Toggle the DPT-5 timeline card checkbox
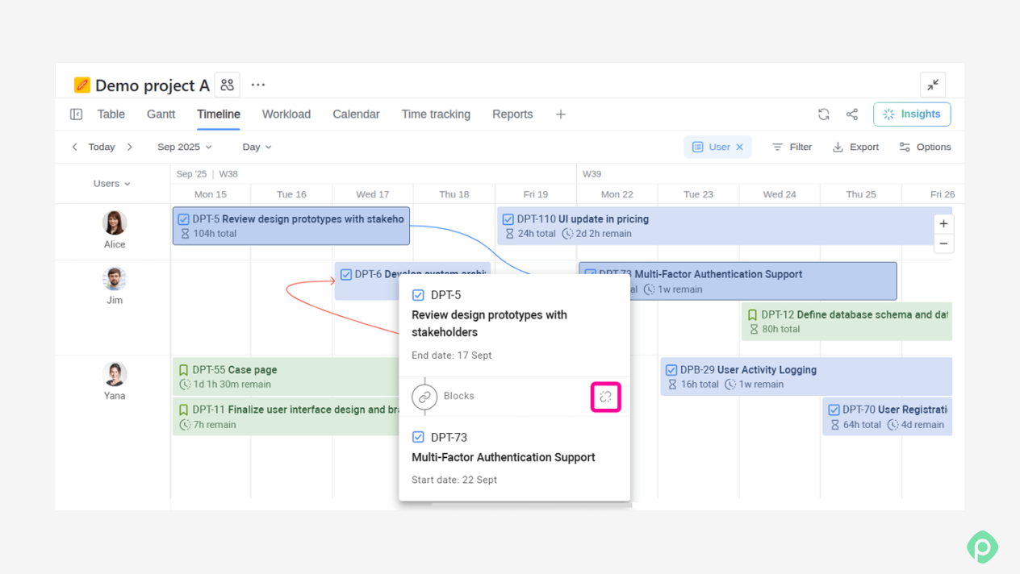Image resolution: width=1020 pixels, height=574 pixels. pyautogui.click(x=183, y=219)
